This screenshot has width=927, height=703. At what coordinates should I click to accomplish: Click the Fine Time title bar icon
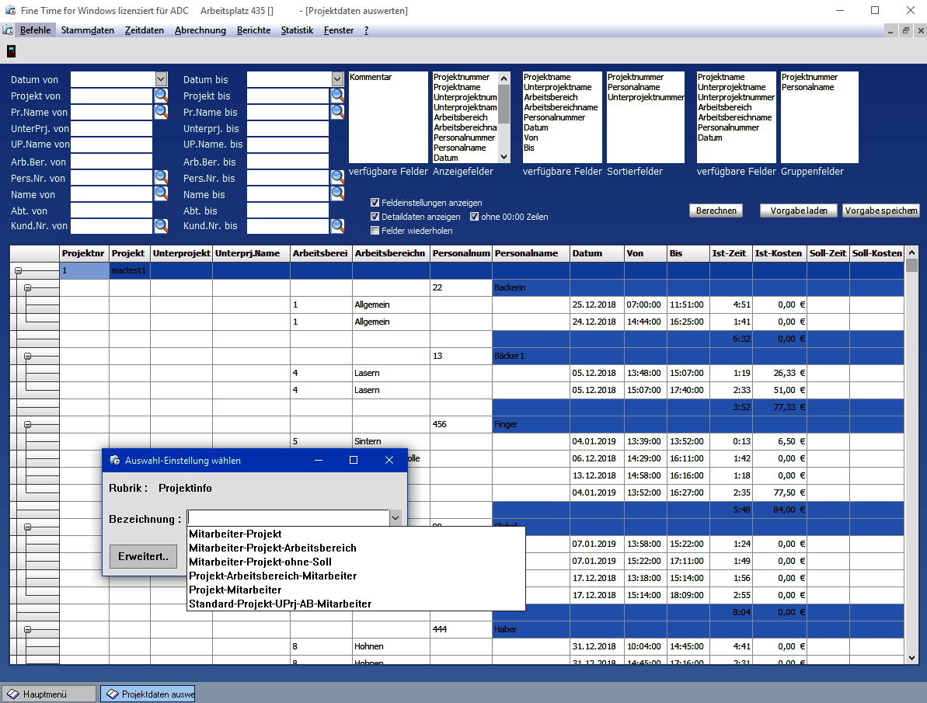point(10,10)
